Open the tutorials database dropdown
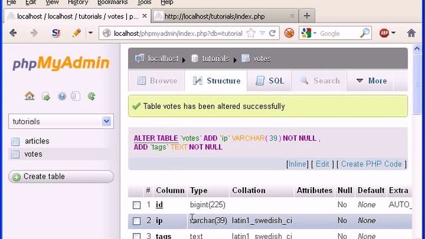The image size is (425, 239). point(61,121)
